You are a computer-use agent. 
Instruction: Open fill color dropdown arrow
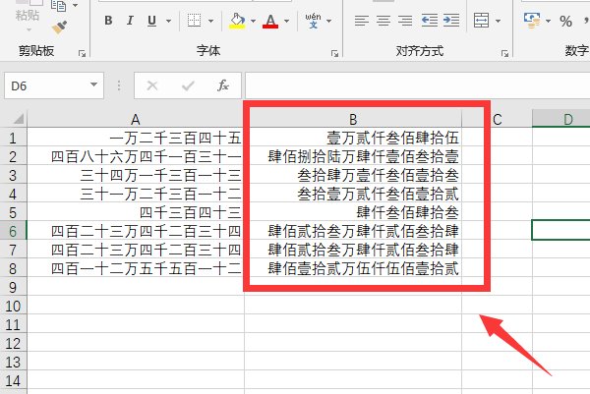click(254, 21)
